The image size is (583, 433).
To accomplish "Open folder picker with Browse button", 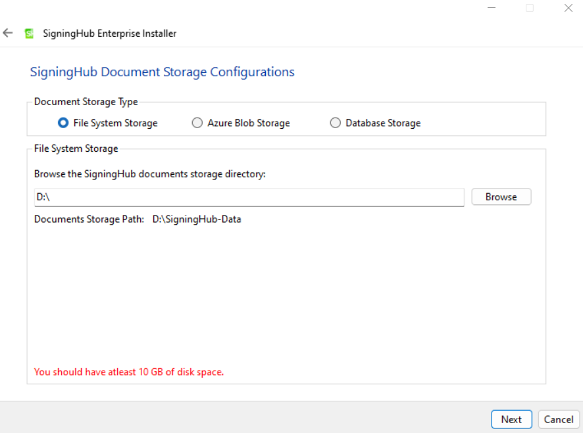I will (501, 197).
